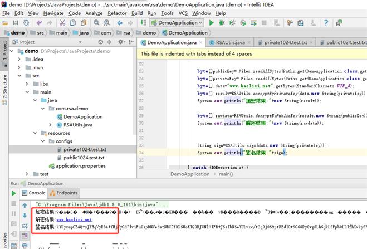367x249 pixels.
Task: Open the Help question mark icon
Action: 326,23
